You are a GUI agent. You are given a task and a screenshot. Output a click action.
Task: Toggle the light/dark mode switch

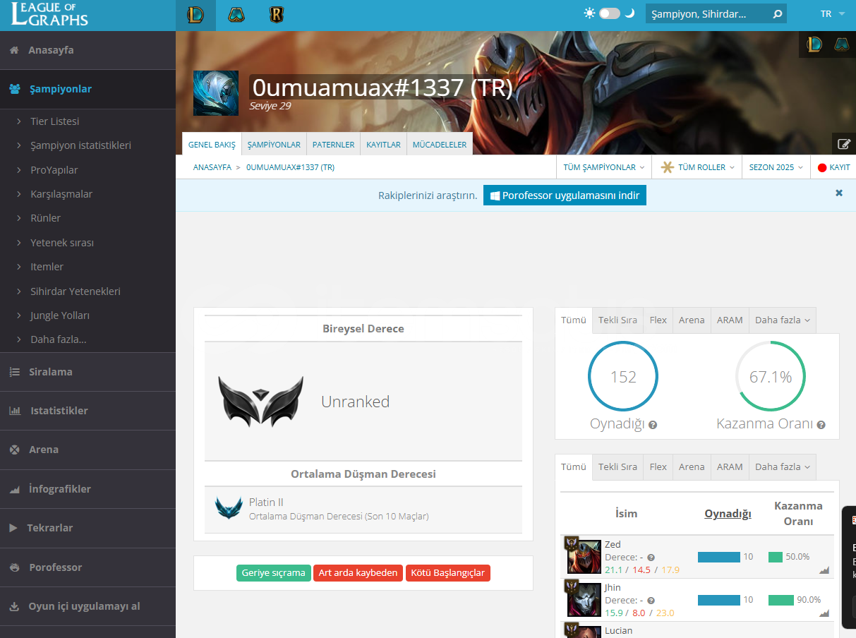[610, 13]
